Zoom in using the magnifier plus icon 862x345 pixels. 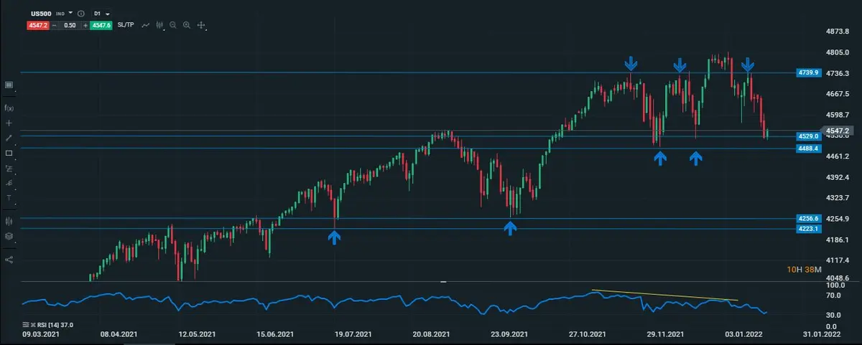point(187,25)
